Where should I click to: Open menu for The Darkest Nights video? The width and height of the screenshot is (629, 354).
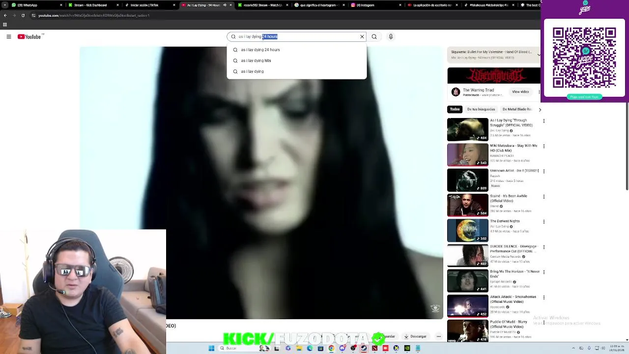point(543,222)
